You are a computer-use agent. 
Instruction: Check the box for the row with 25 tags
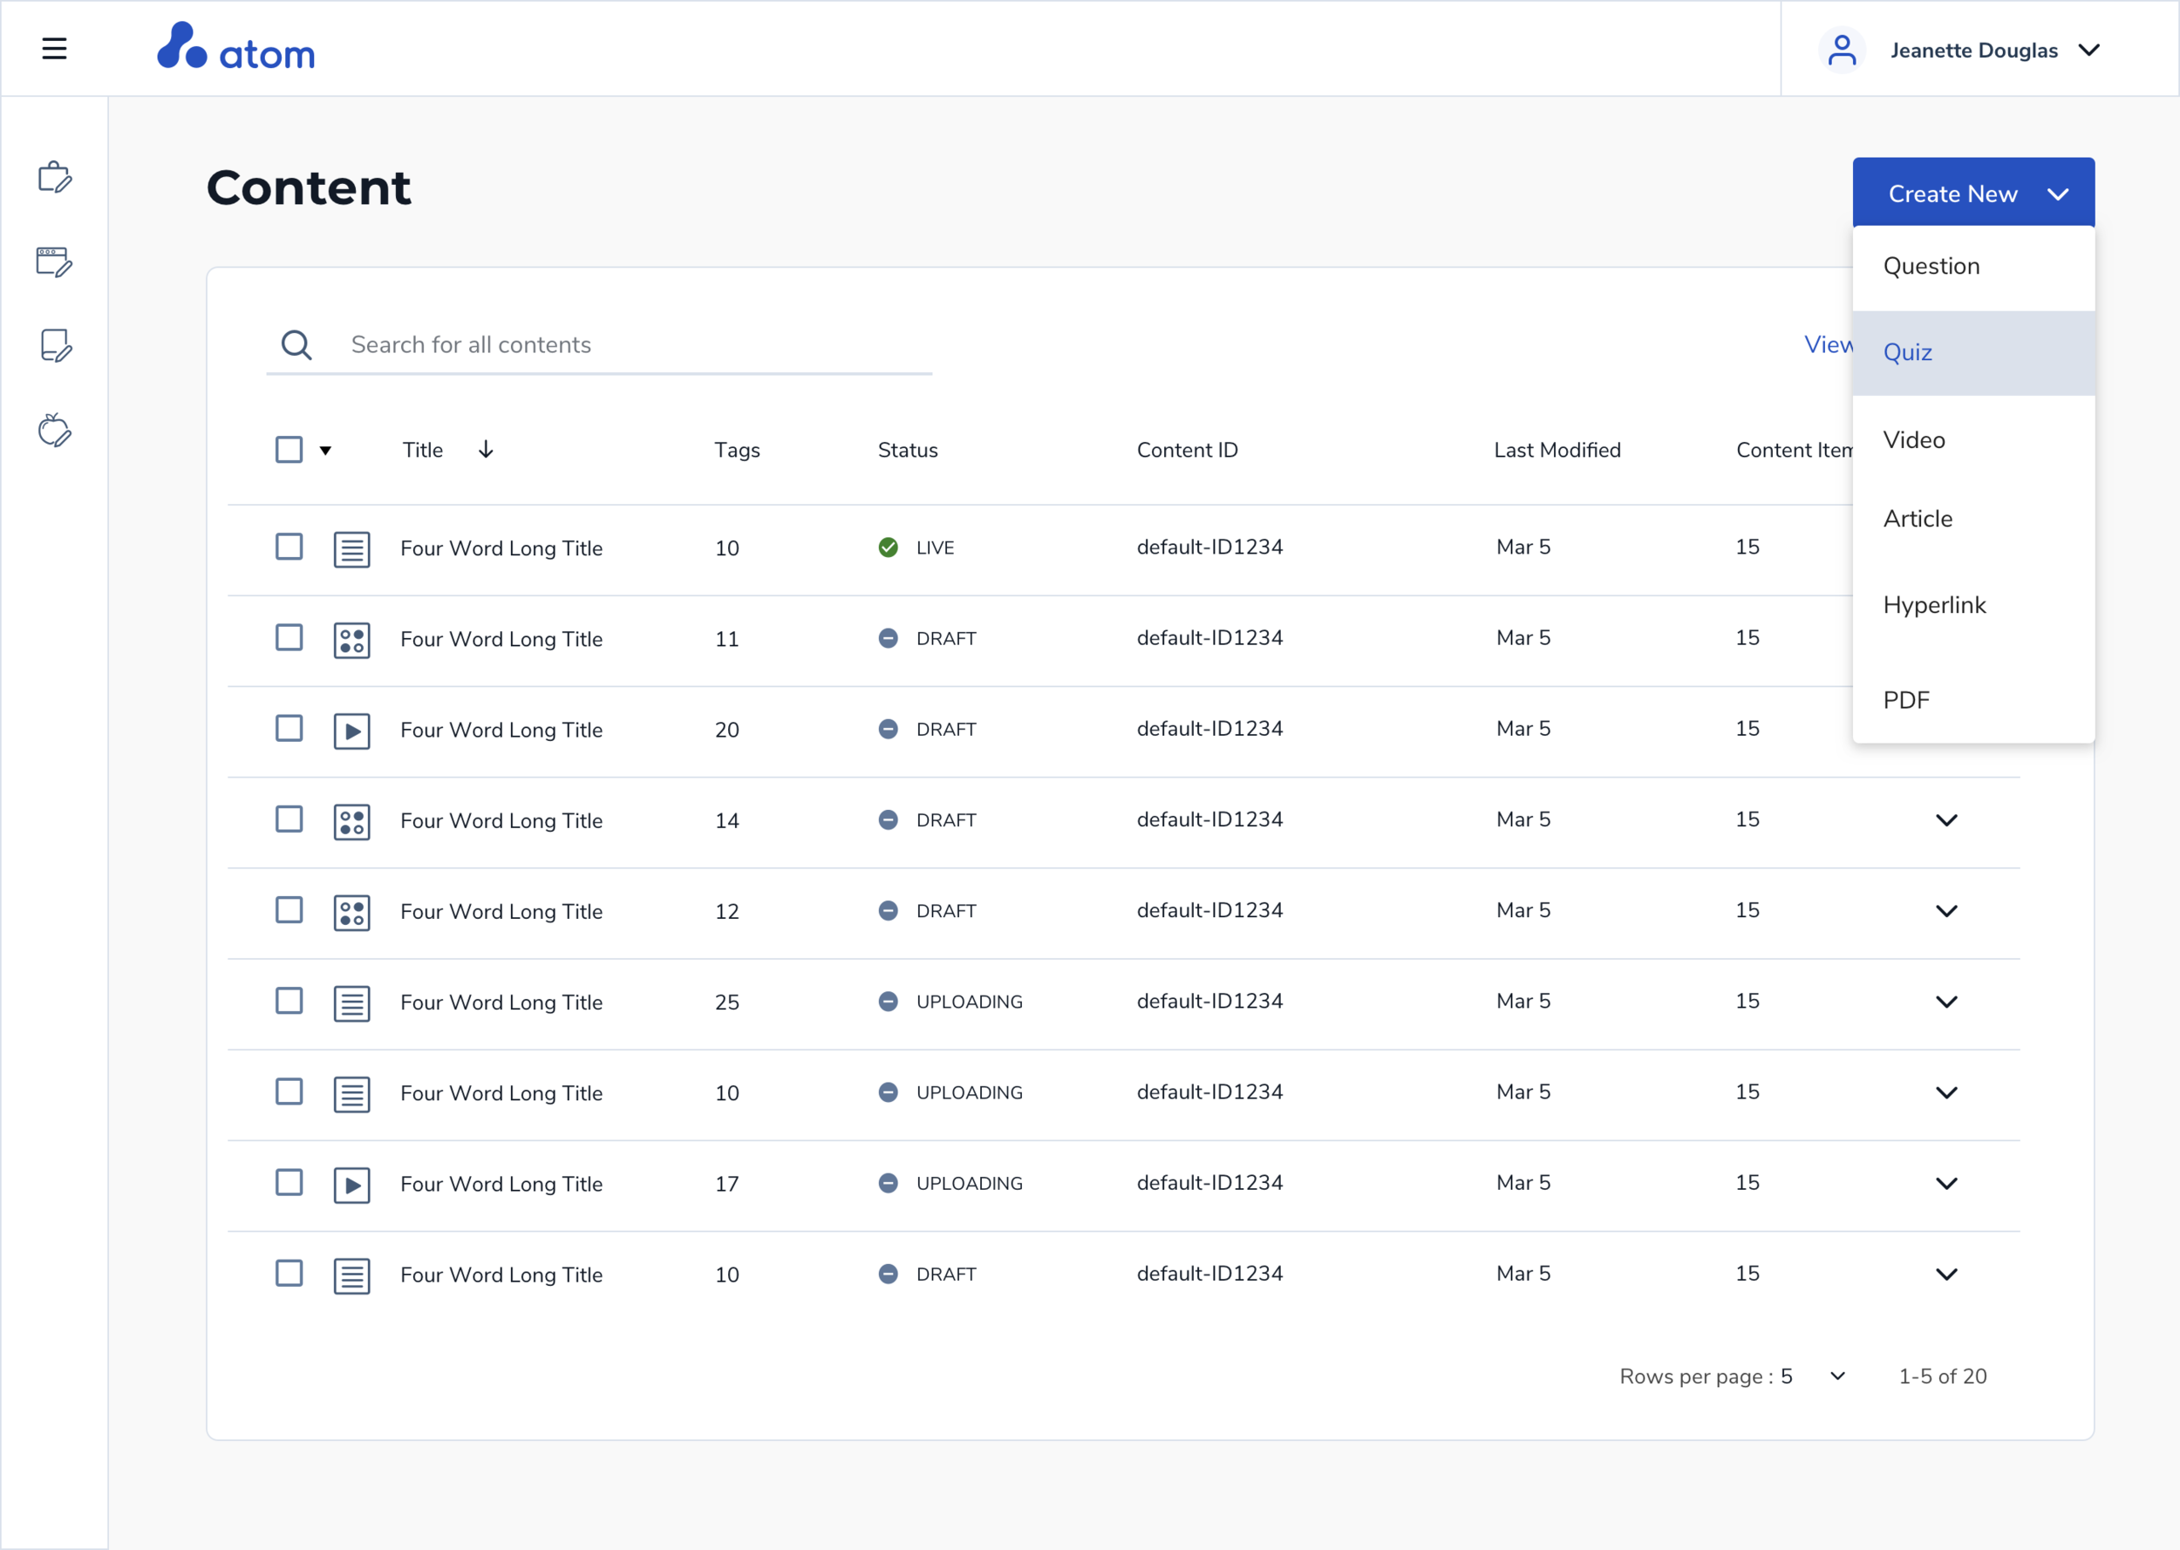(290, 1000)
